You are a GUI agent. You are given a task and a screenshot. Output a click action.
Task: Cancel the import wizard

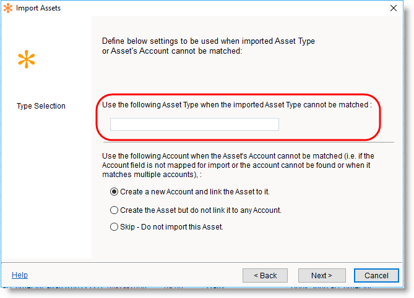click(376, 275)
